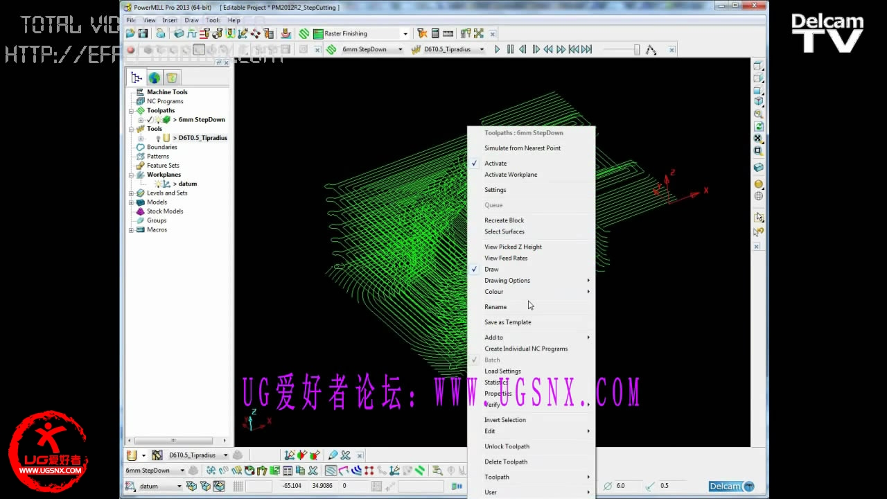Expand the D6T0.5_Tipradius tool entry

pos(141,138)
